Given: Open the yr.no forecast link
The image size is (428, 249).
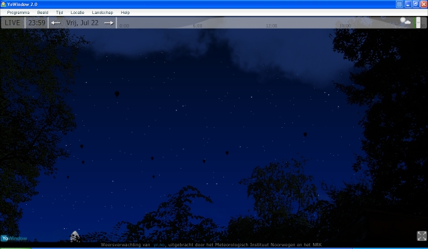Looking at the screenshot, I should (159, 245).
